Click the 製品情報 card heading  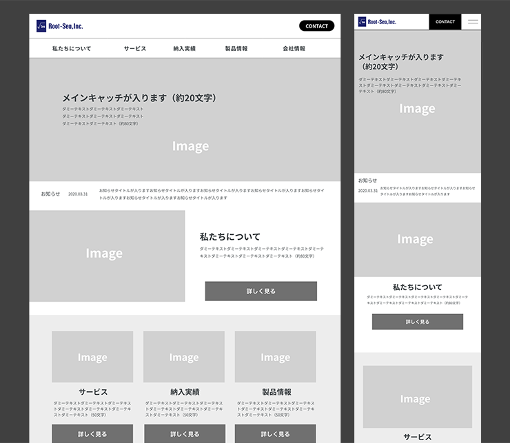click(277, 392)
